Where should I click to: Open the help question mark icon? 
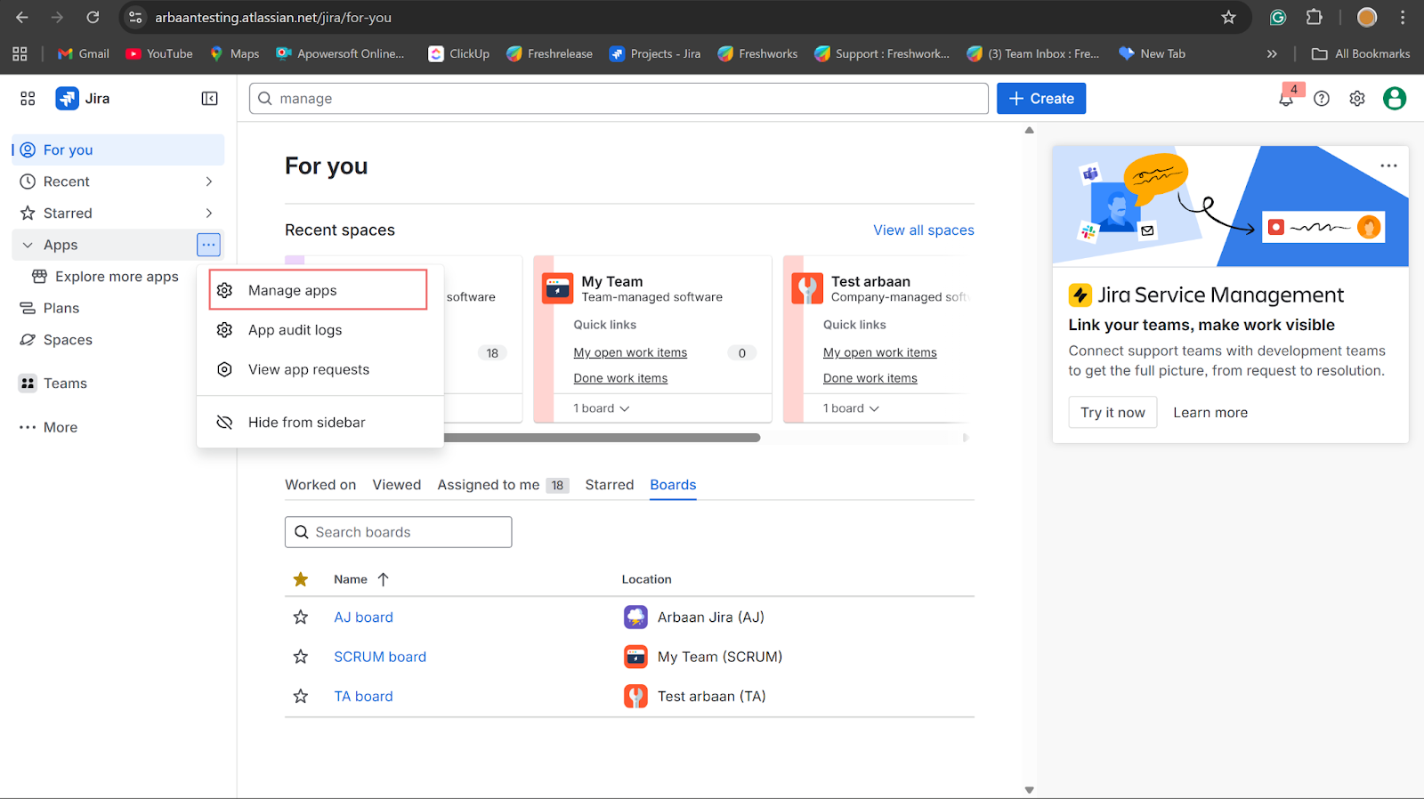[1322, 99]
